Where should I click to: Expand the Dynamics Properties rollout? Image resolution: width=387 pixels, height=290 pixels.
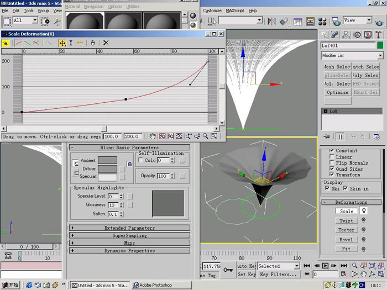[x=129, y=251]
